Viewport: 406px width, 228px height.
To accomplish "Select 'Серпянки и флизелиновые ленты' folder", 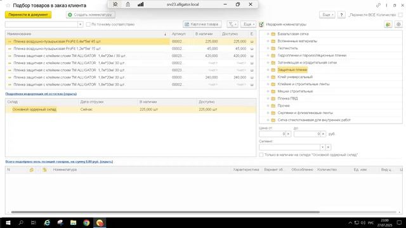I will [305, 113].
